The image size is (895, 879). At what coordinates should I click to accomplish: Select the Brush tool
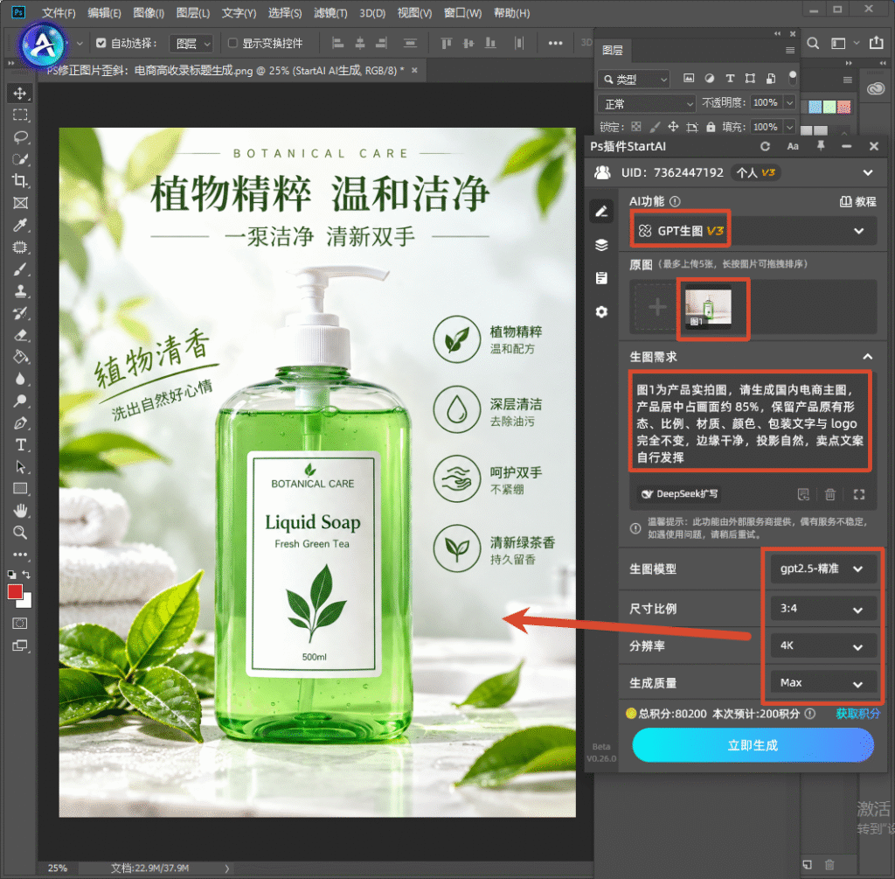20,269
